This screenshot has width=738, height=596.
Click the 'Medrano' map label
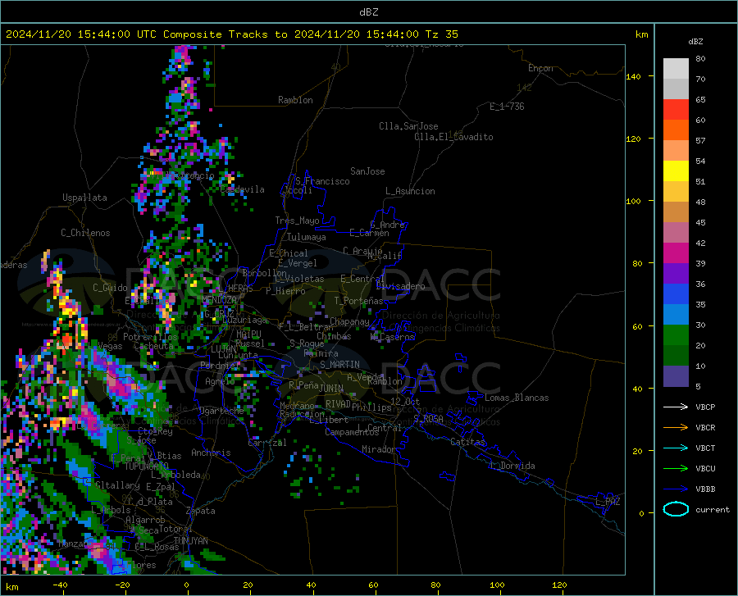tap(297, 406)
